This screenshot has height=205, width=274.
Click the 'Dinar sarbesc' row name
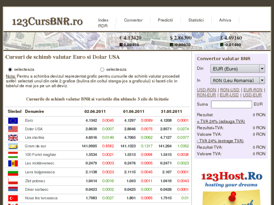(x=37, y=190)
